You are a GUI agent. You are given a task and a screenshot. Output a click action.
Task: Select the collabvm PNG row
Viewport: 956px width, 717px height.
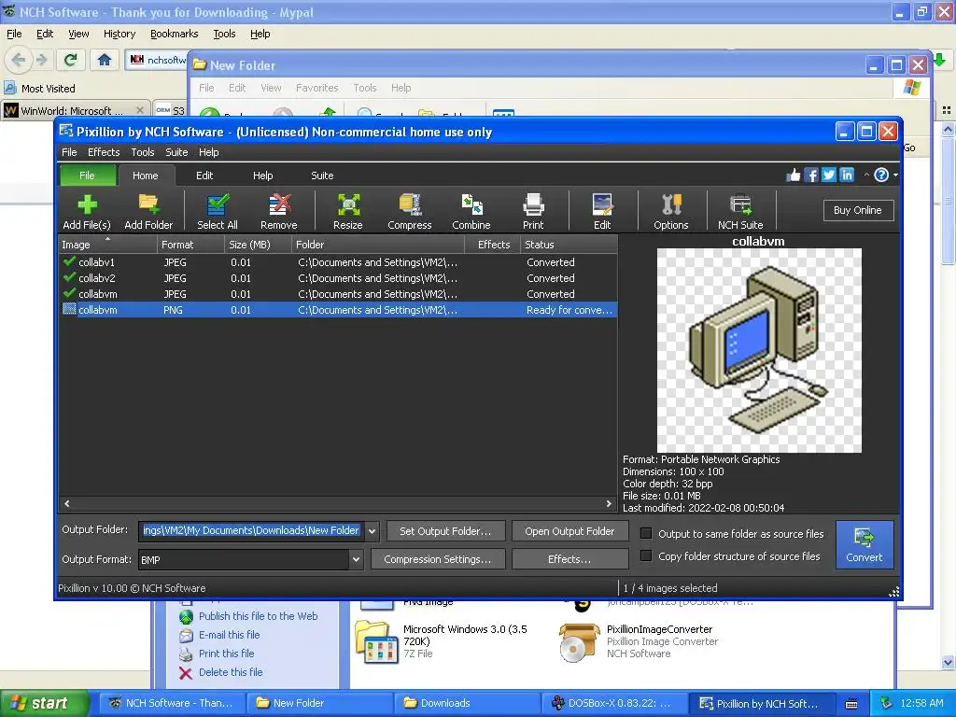tap(338, 310)
